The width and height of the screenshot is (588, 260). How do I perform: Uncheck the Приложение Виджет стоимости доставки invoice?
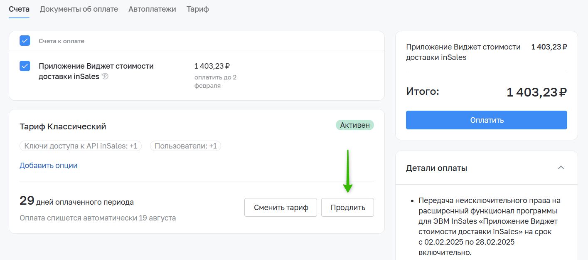click(x=25, y=66)
